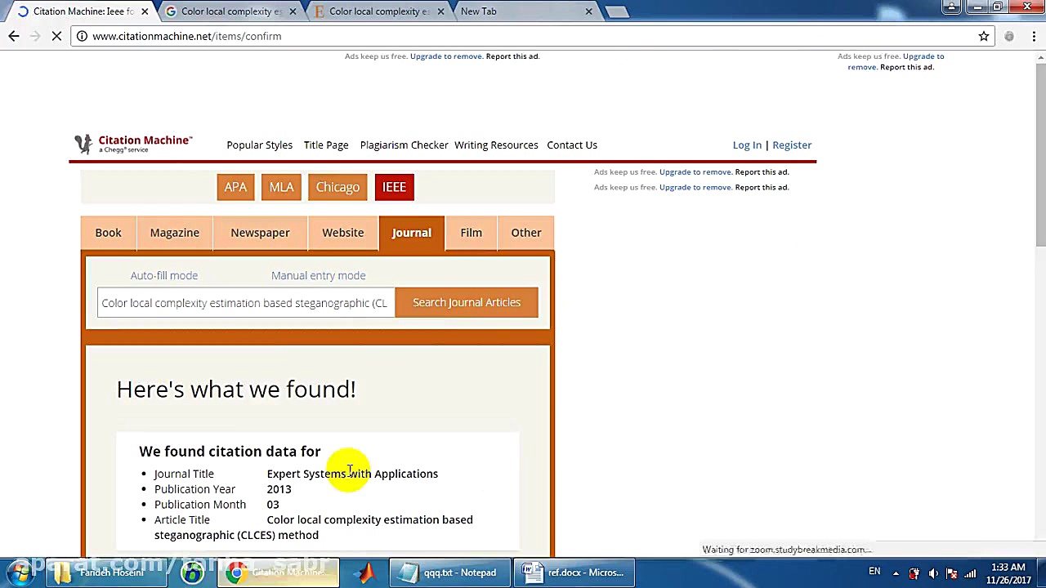
Task: Click the Here's what we found heading
Action: click(236, 390)
